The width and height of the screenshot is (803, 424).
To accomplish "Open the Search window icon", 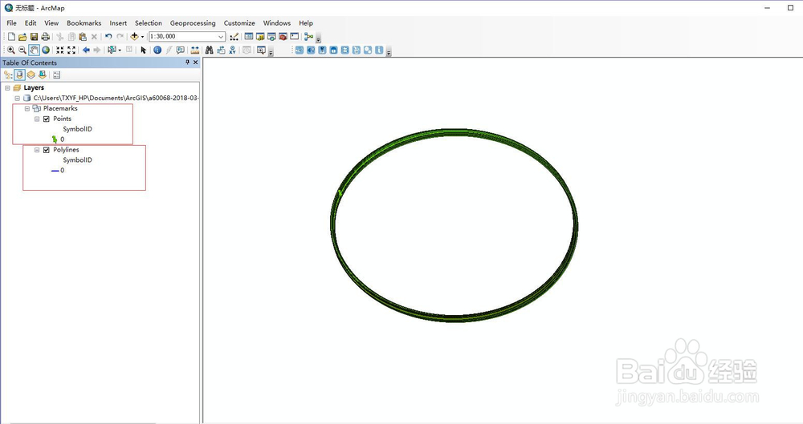I will 271,37.
